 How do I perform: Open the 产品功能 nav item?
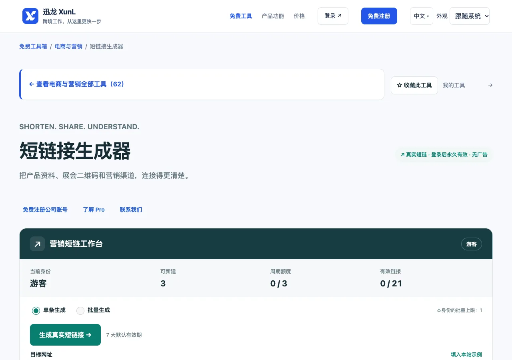[x=273, y=16]
